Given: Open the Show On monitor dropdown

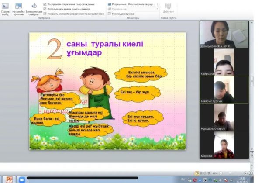Looking at the screenshot, I should click(x=143, y=9).
